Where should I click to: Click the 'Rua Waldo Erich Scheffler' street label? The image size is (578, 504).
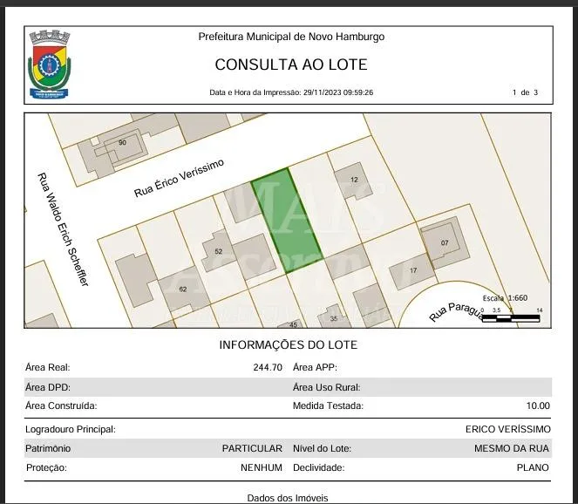coord(63,229)
